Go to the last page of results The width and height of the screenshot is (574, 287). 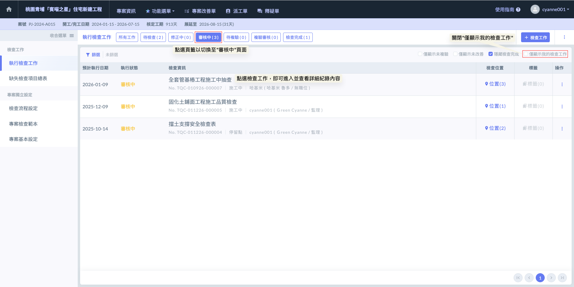(x=562, y=278)
